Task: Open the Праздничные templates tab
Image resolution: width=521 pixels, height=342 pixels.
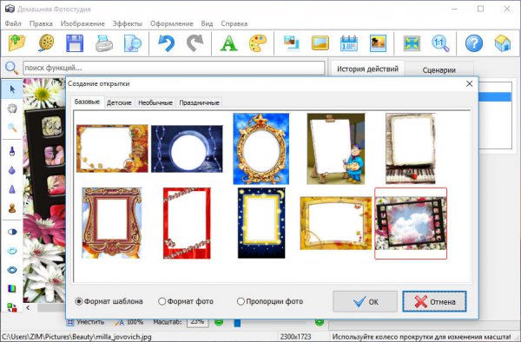Action: 199,102
